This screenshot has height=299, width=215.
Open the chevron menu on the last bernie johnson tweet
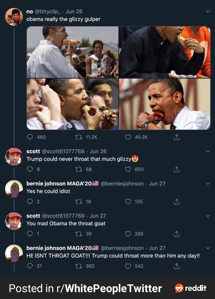coord(208,248)
